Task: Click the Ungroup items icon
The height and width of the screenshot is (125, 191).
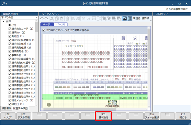Action: point(109,18)
